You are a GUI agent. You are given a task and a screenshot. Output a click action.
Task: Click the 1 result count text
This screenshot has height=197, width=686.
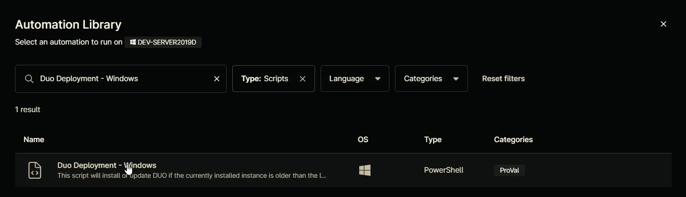coord(28,110)
